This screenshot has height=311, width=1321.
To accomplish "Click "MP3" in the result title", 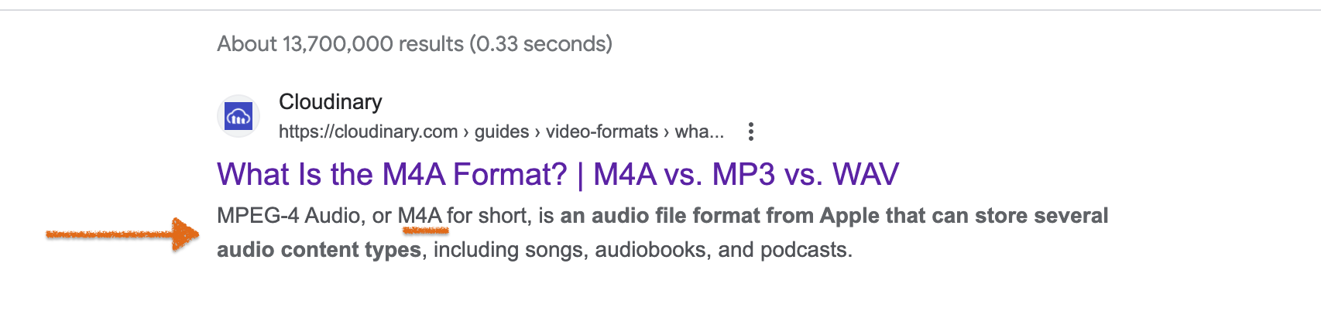I will 743,175.
